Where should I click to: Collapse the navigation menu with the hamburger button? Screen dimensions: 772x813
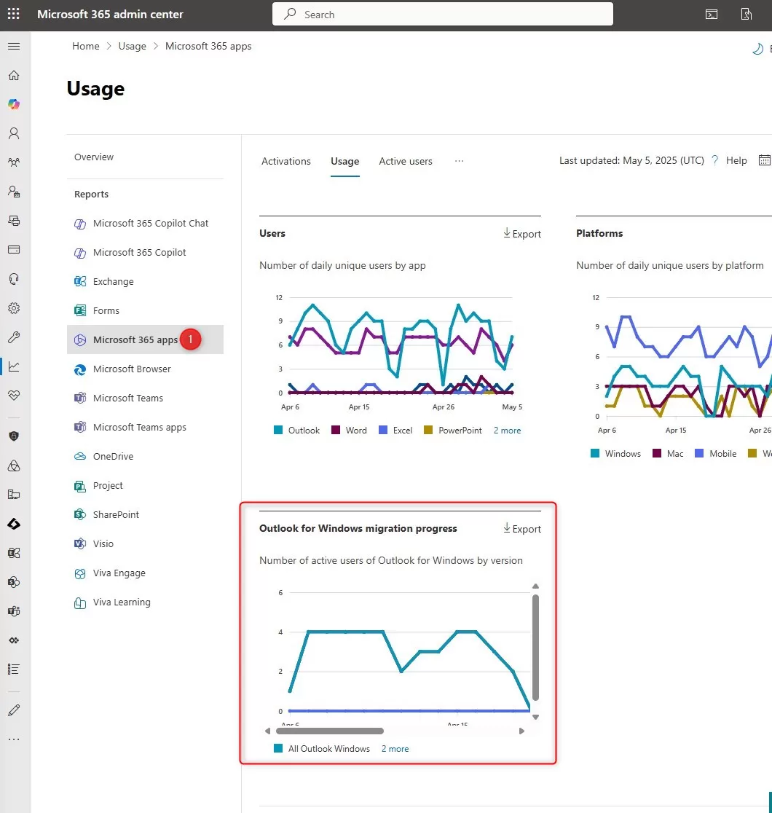[x=14, y=46]
